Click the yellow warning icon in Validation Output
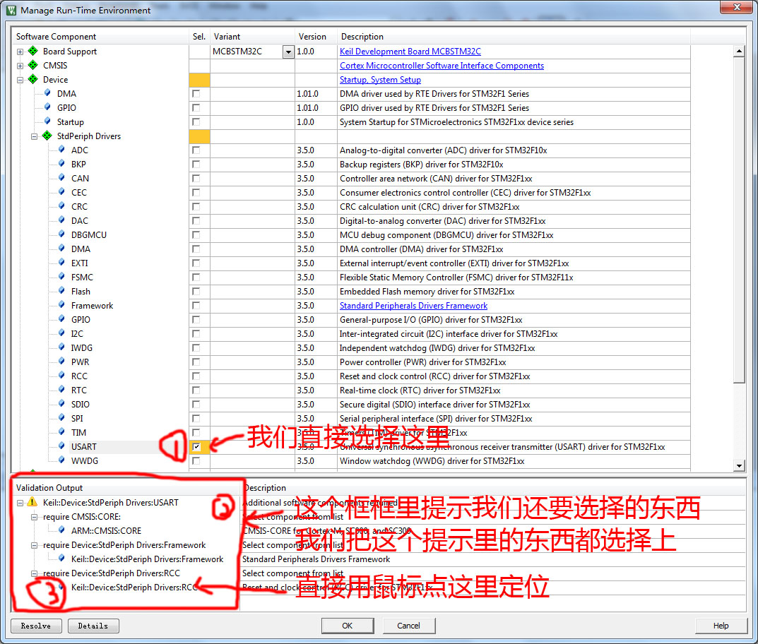The width and height of the screenshot is (758, 644). 32,502
